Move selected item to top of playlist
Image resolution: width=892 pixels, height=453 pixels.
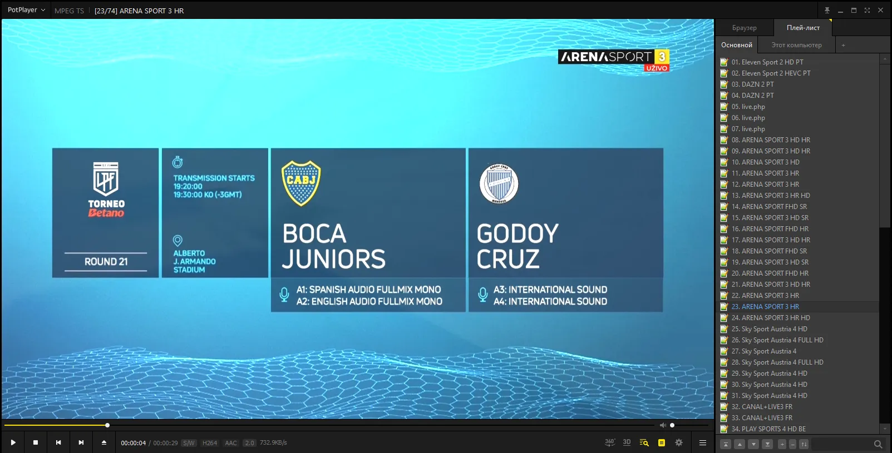click(x=726, y=444)
